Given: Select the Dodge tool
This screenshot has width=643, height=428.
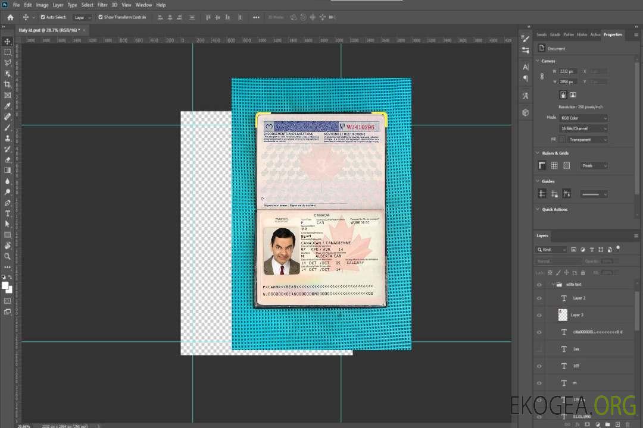Looking at the screenshot, I should [x=7, y=192].
